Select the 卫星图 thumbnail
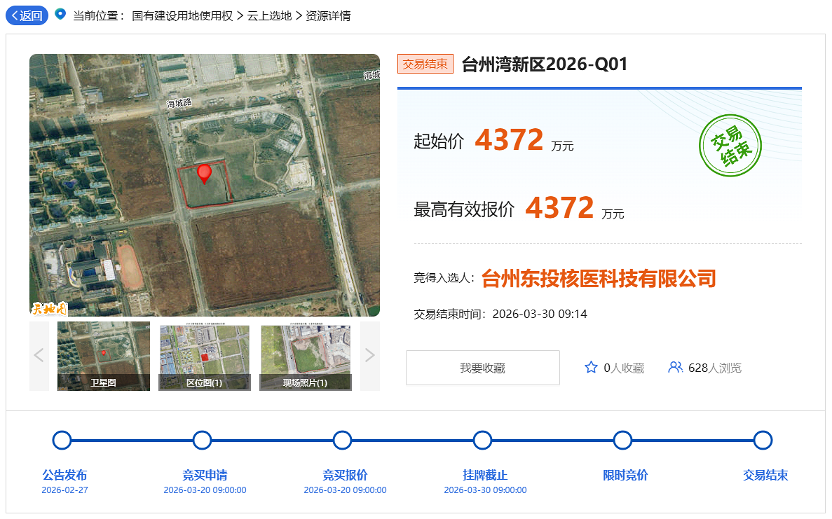The width and height of the screenshot is (832, 519). pos(104,356)
